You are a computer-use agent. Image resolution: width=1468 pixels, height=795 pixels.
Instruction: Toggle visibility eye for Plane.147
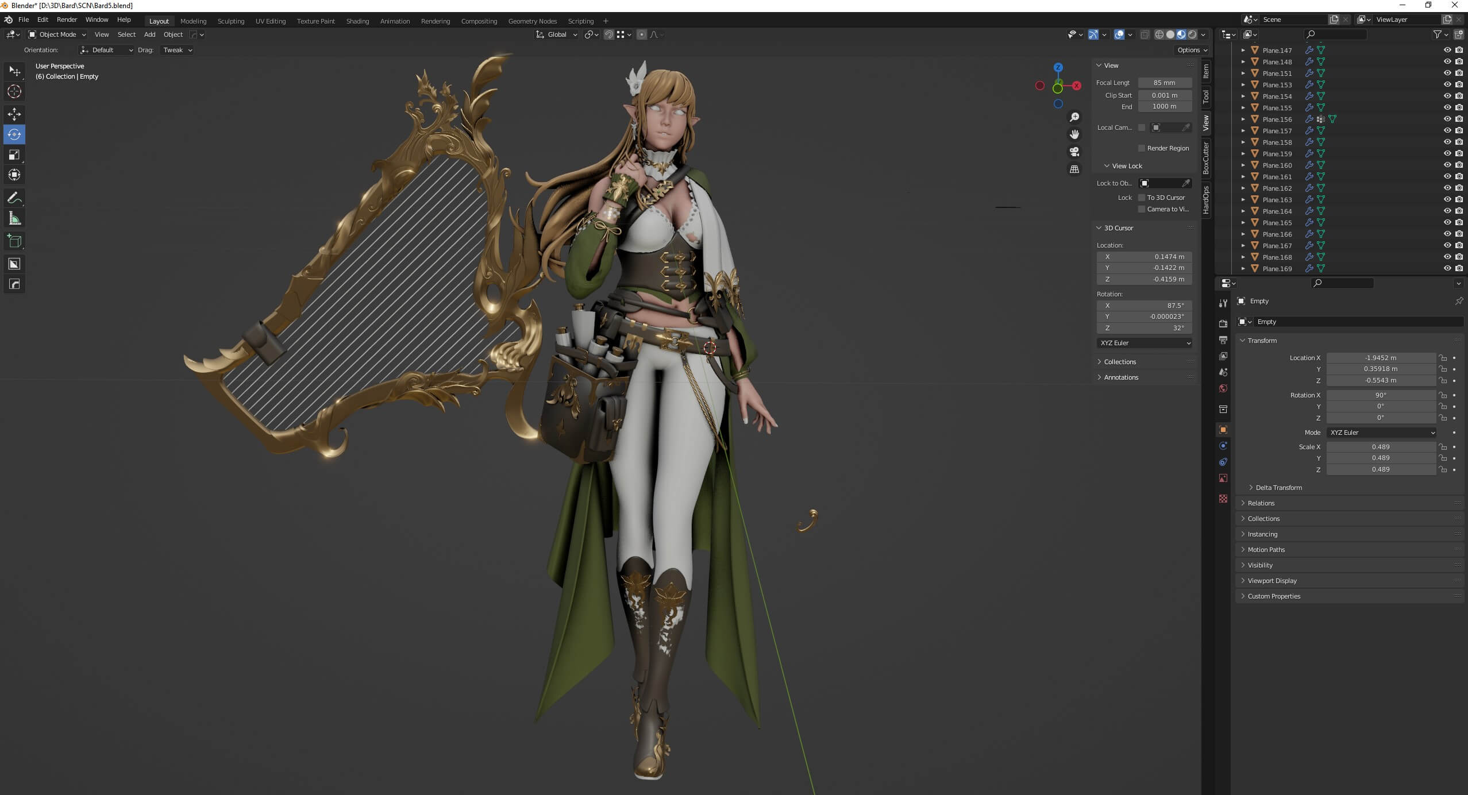pyautogui.click(x=1447, y=50)
